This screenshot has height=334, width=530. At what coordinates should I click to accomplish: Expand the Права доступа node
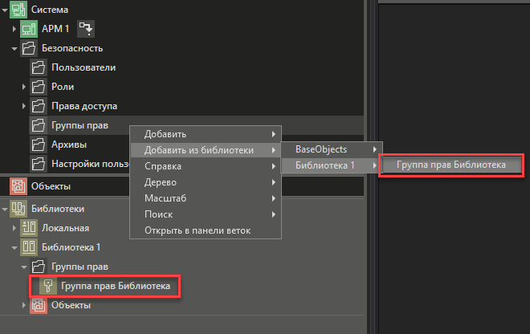pos(24,106)
